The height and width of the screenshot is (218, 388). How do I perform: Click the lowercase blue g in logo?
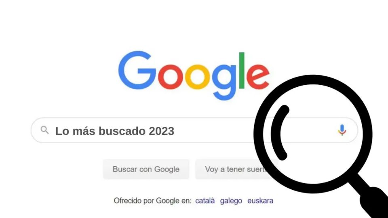click(x=224, y=82)
